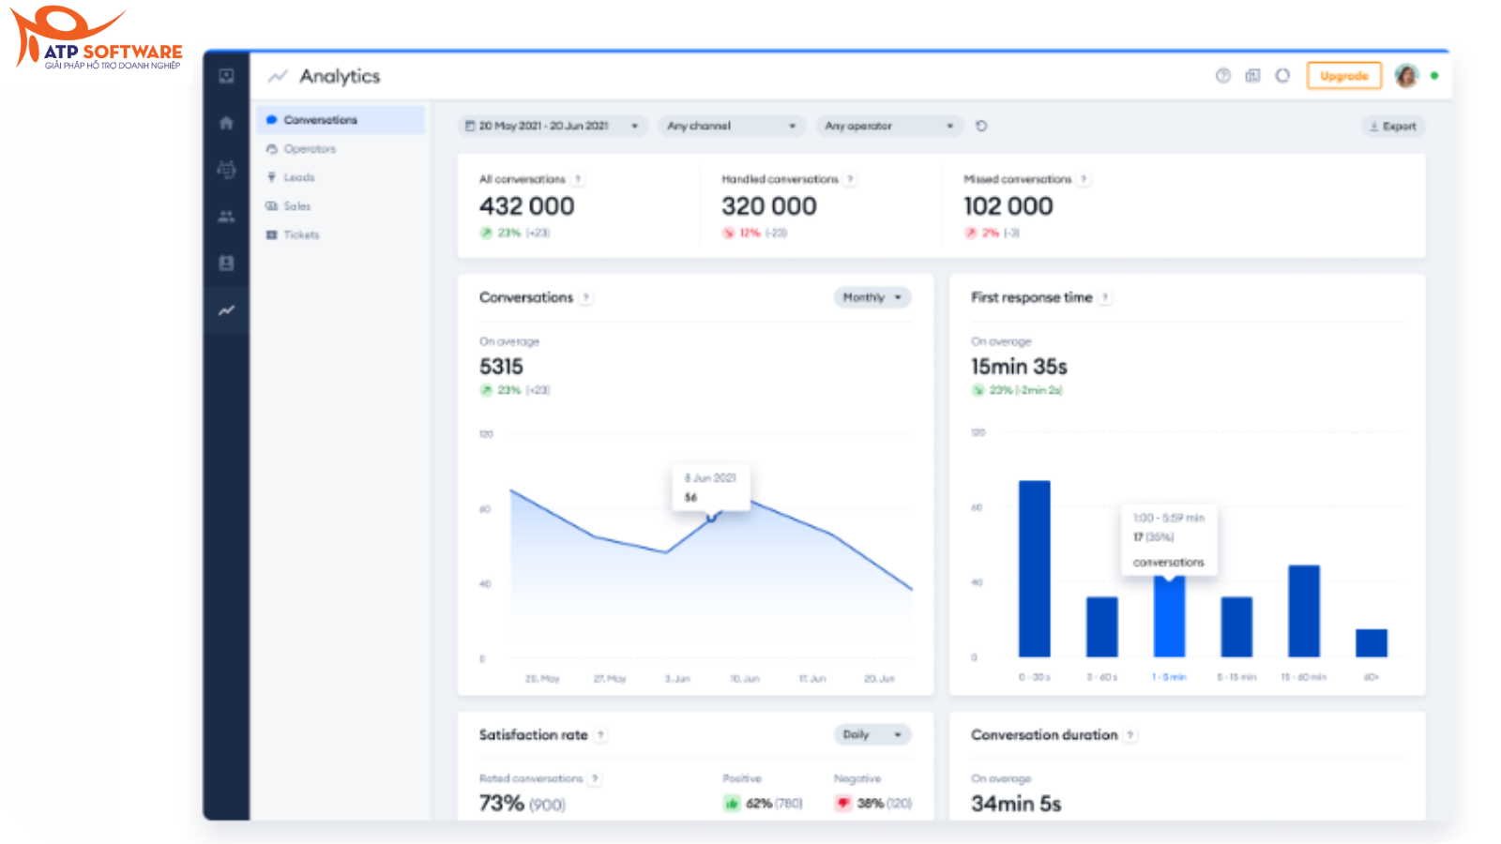
Task: Open the date range 20 May 2021 dropdown
Action: pyautogui.click(x=553, y=126)
